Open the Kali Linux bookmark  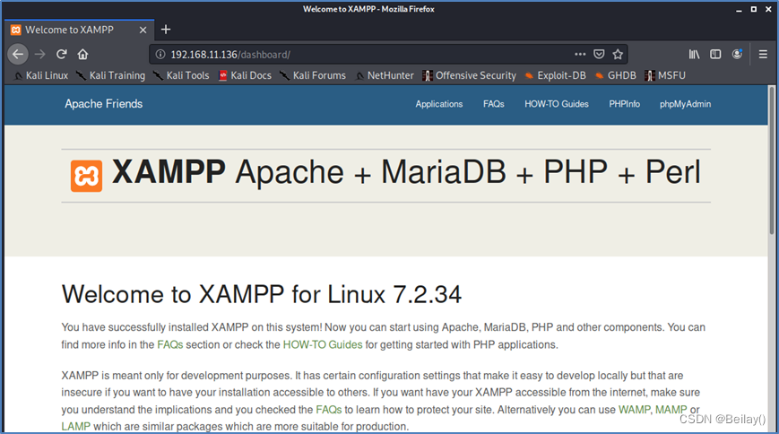click(40, 75)
